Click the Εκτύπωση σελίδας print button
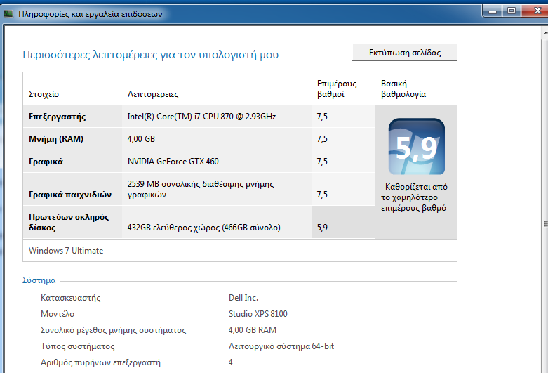The image size is (548, 373). click(405, 53)
